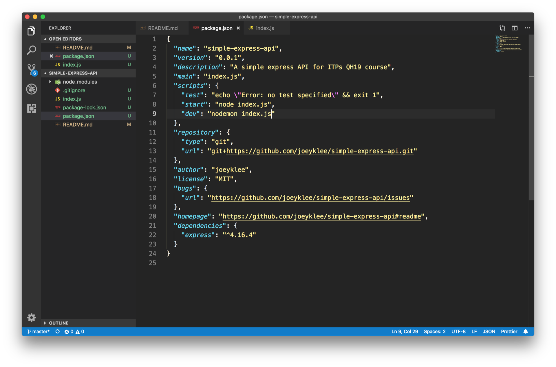Switch to the index.js editor tab
Image resolution: width=556 pixels, height=367 pixels.
tap(265, 28)
